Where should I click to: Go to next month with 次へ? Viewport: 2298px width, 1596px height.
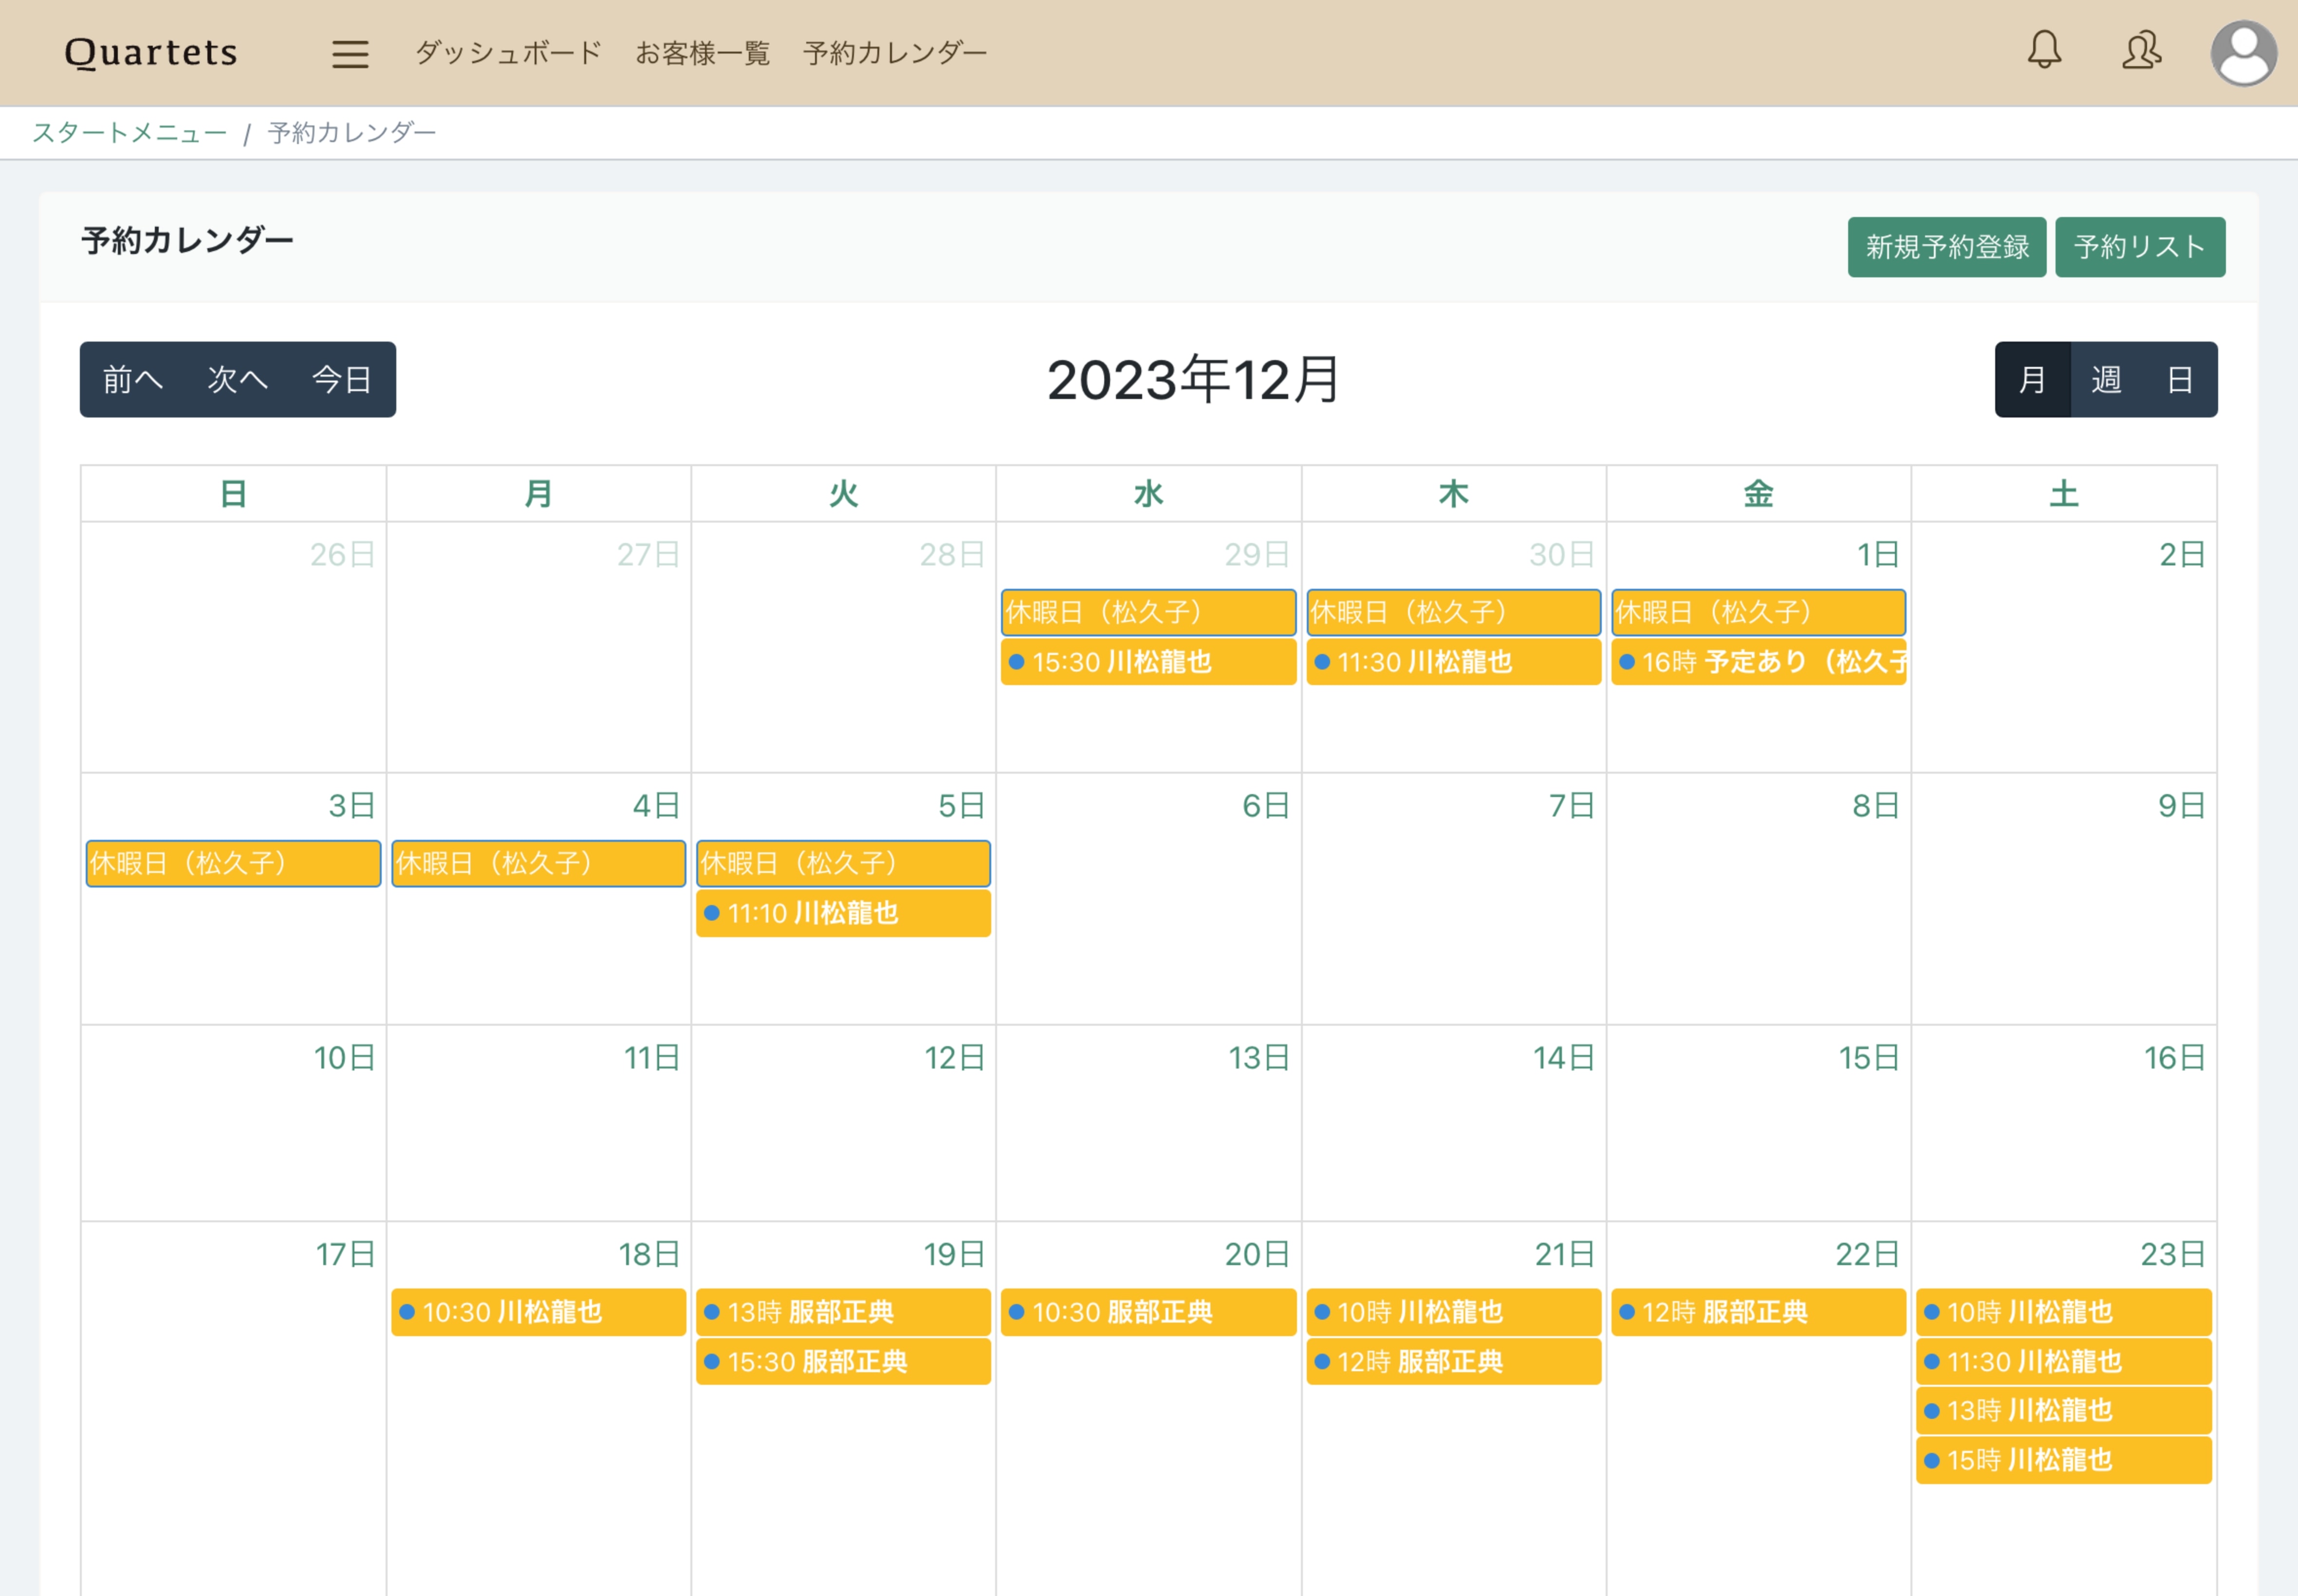(237, 380)
